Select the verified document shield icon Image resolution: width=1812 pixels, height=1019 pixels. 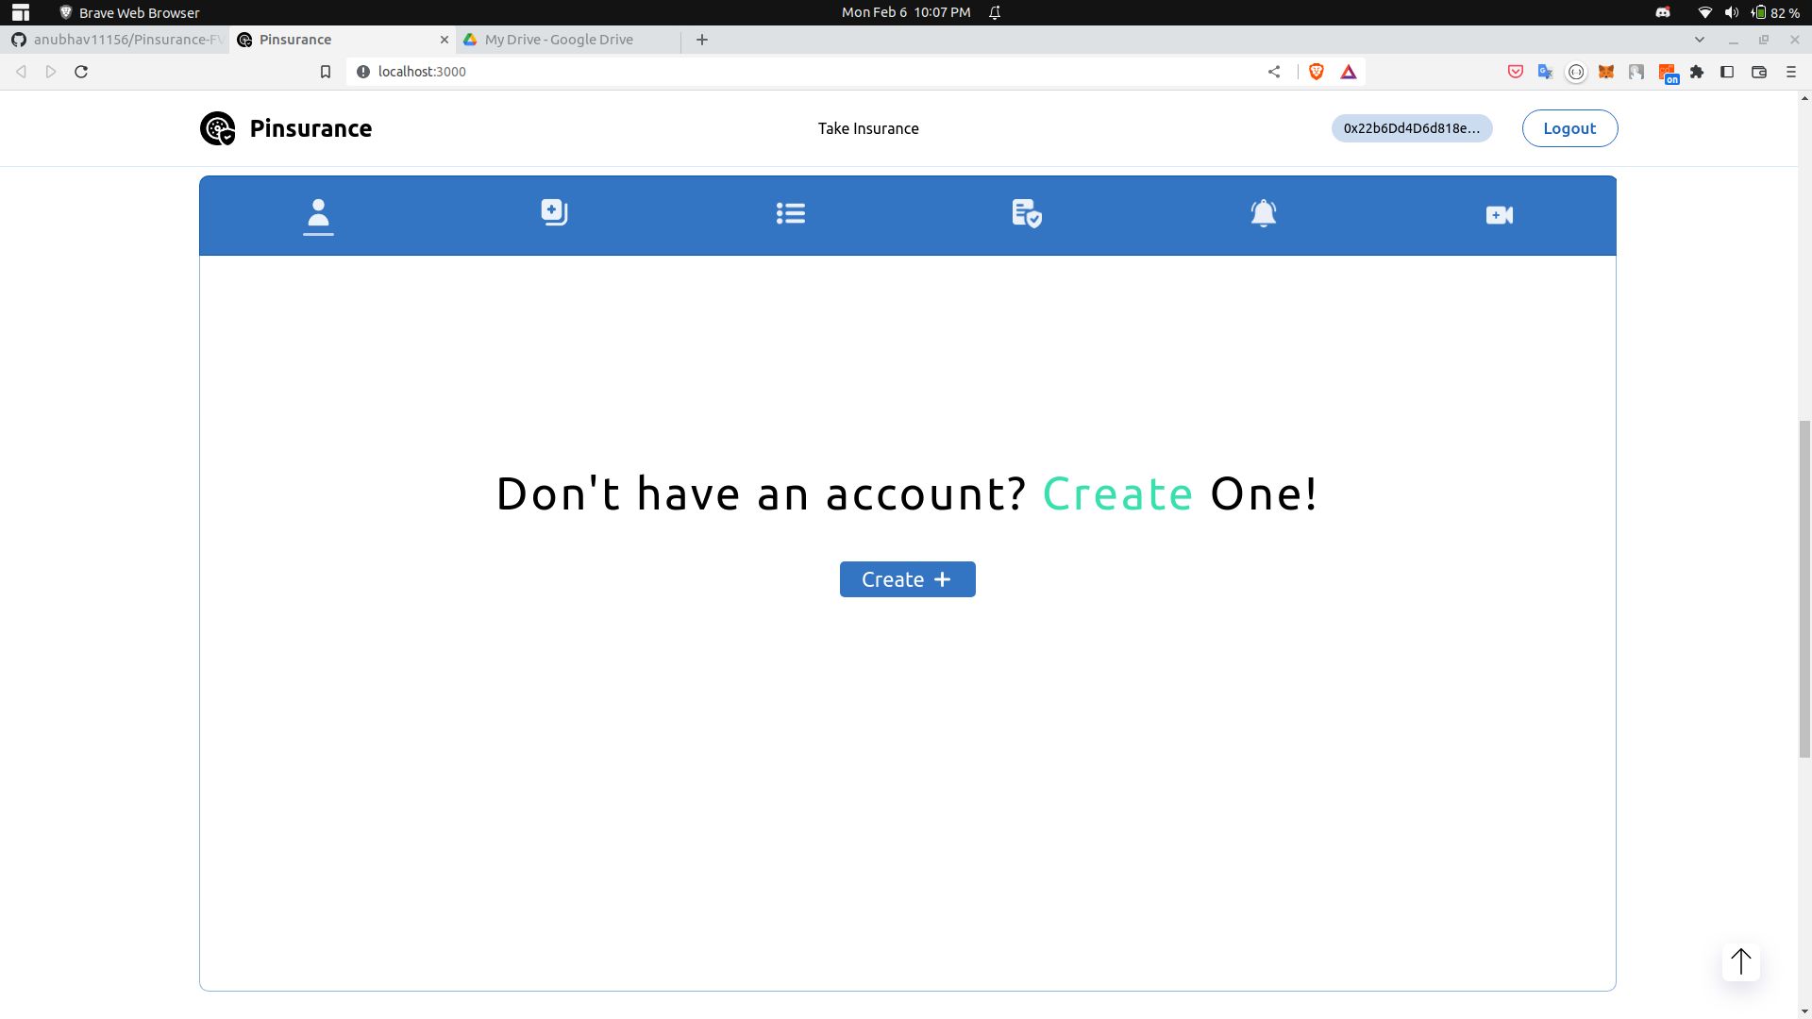pyautogui.click(x=1027, y=213)
